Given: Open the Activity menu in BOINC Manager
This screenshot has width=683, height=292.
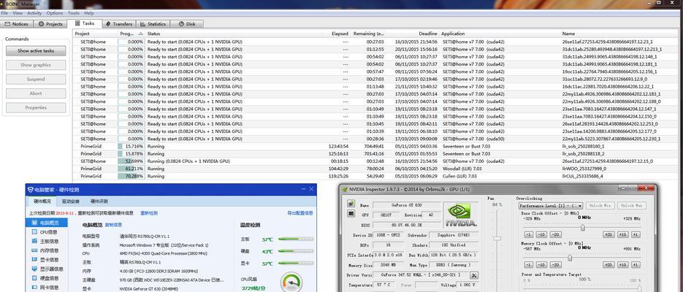Looking at the screenshot, I should pos(34,13).
